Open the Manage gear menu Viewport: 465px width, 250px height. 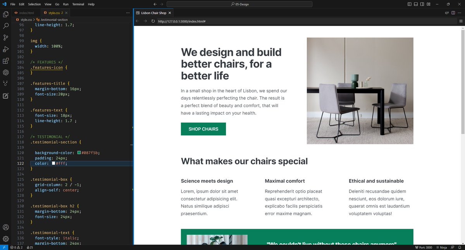(x=6, y=239)
